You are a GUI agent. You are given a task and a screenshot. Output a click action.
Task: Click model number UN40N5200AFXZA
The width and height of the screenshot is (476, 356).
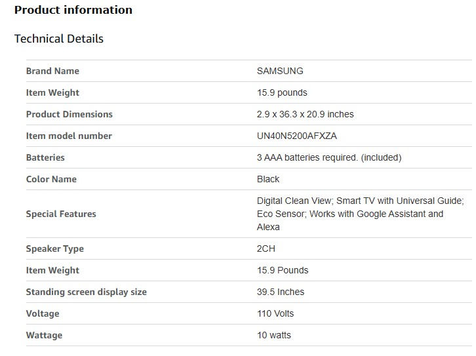(297, 136)
